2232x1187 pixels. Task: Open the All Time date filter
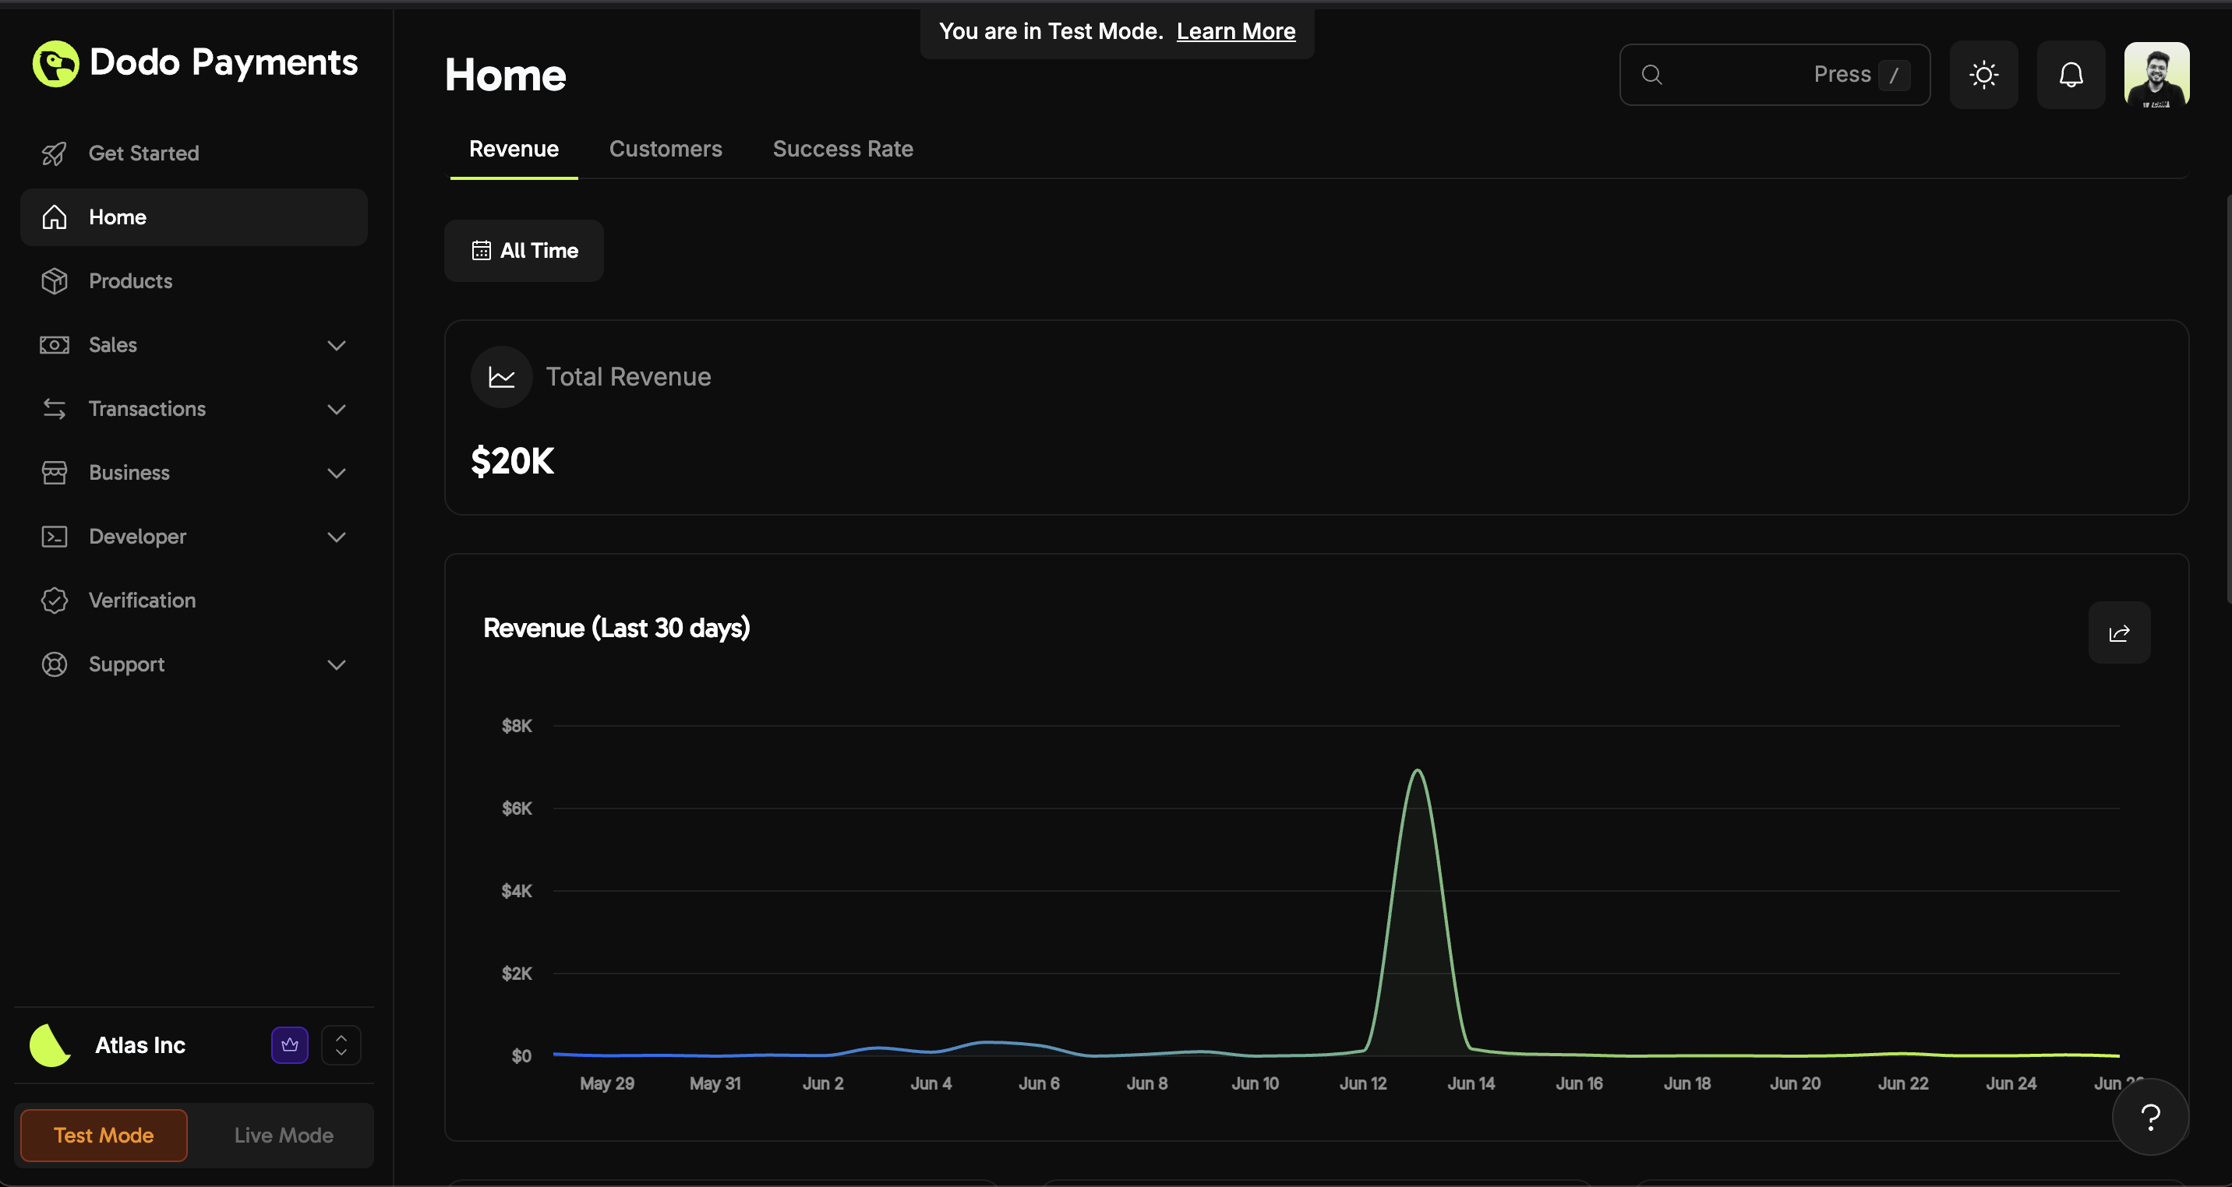(524, 250)
